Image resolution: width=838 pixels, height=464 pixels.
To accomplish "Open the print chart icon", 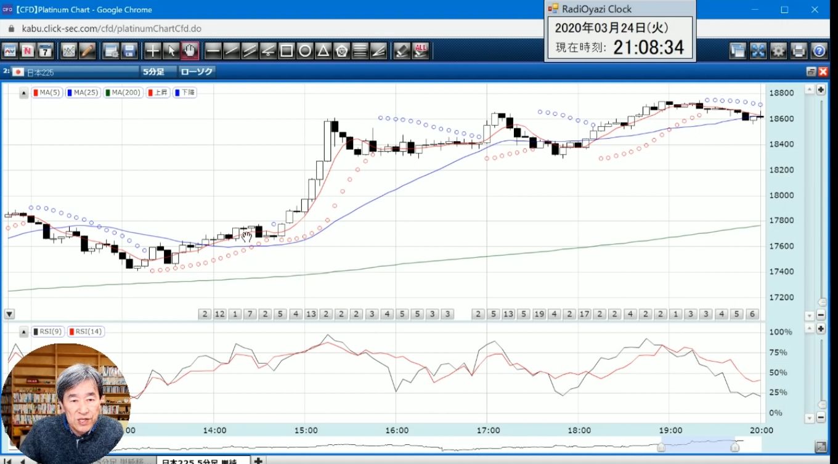I will (799, 51).
